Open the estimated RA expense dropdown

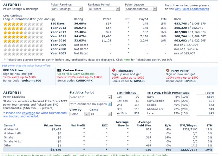[90, 104]
